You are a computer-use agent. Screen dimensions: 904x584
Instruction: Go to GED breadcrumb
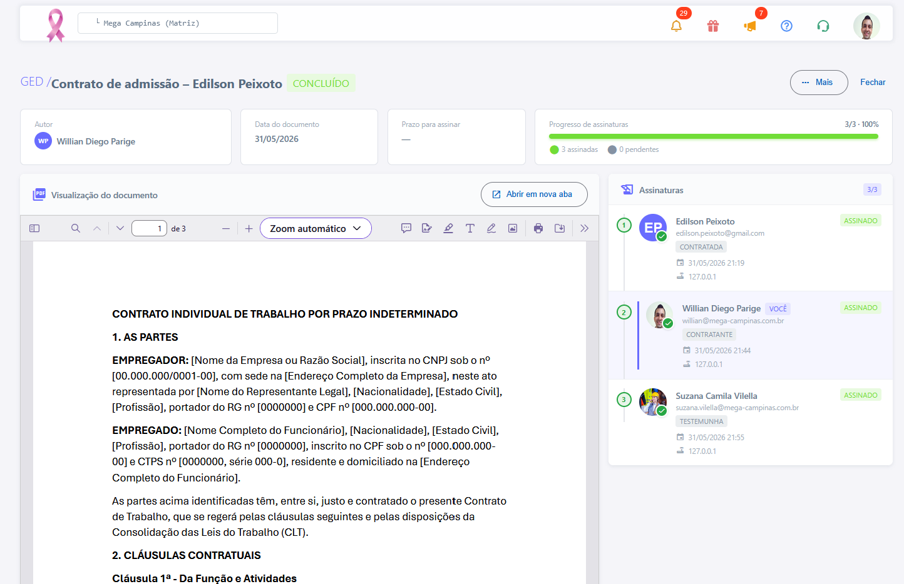(32, 82)
